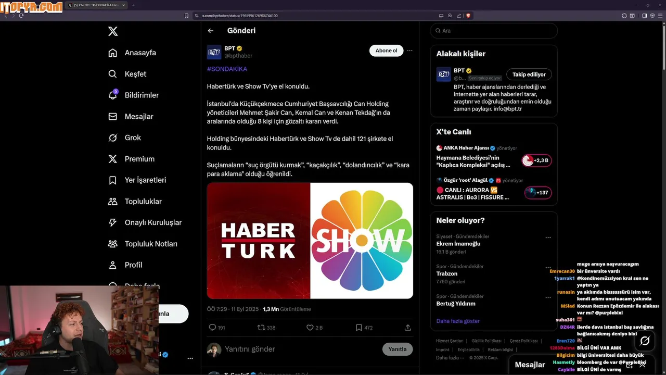Viewport: 666px width, 375px height.
Task: Open the Mesajlar envelope icon in the sidebar
Action: tap(112, 117)
